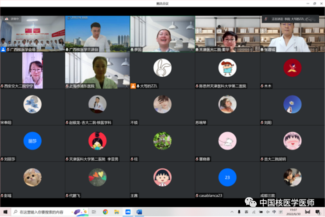
Task: Toggle the 中 input method indicator
Action: pyautogui.click(x=275, y=212)
